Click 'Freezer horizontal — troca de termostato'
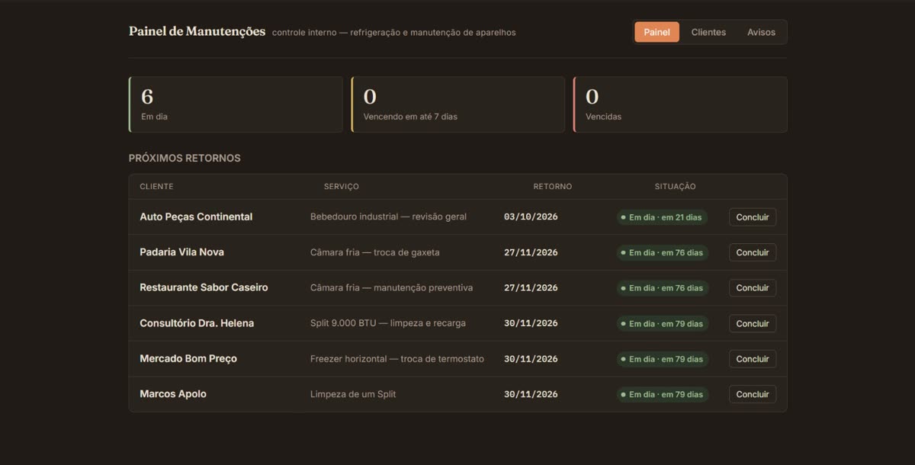Image resolution: width=915 pixels, height=465 pixels. pos(397,358)
